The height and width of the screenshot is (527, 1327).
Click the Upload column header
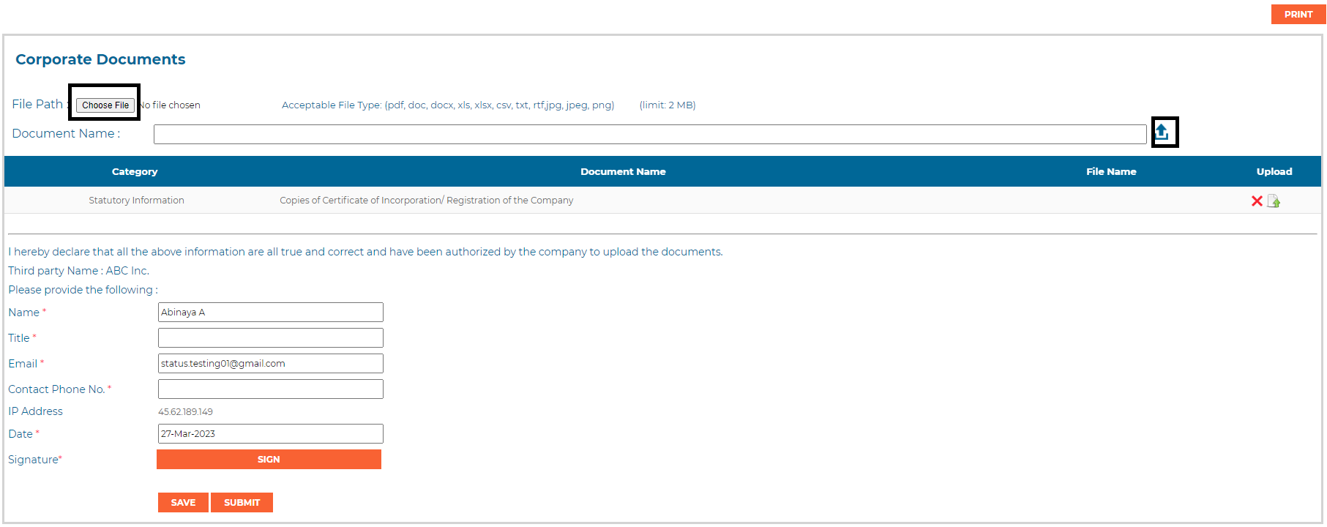pos(1274,172)
